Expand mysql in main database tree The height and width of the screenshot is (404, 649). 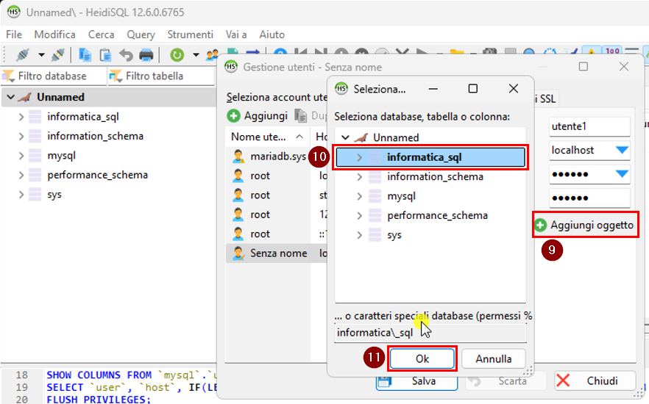(21, 156)
